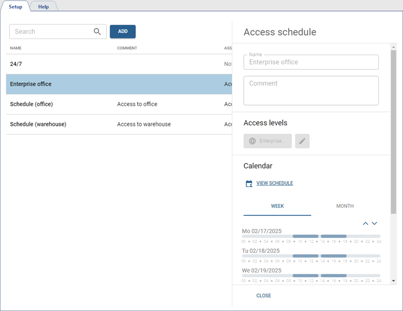The height and width of the screenshot is (311, 403).
Task: Click into the Search field
Action: [51, 32]
